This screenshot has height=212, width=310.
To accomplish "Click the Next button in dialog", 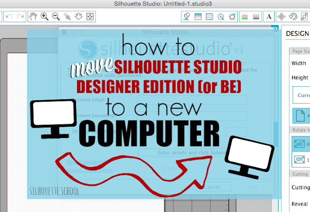I will coord(252,187).
